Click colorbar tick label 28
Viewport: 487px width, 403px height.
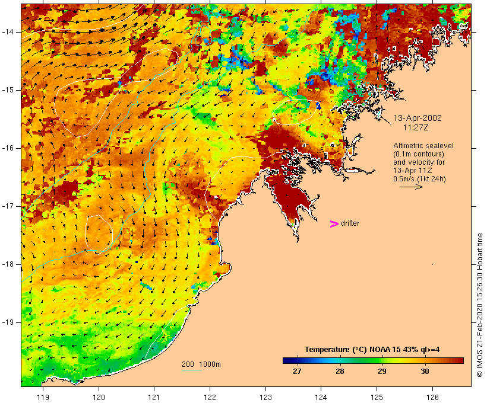pos(340,372)
